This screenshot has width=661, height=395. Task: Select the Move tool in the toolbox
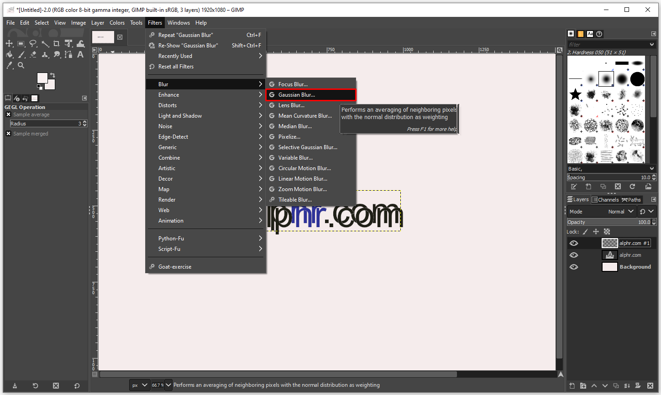click(9, 44)
